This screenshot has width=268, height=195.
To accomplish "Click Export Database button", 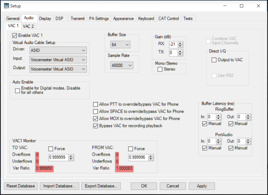I will pyautogui.click(x=101, y=186).
